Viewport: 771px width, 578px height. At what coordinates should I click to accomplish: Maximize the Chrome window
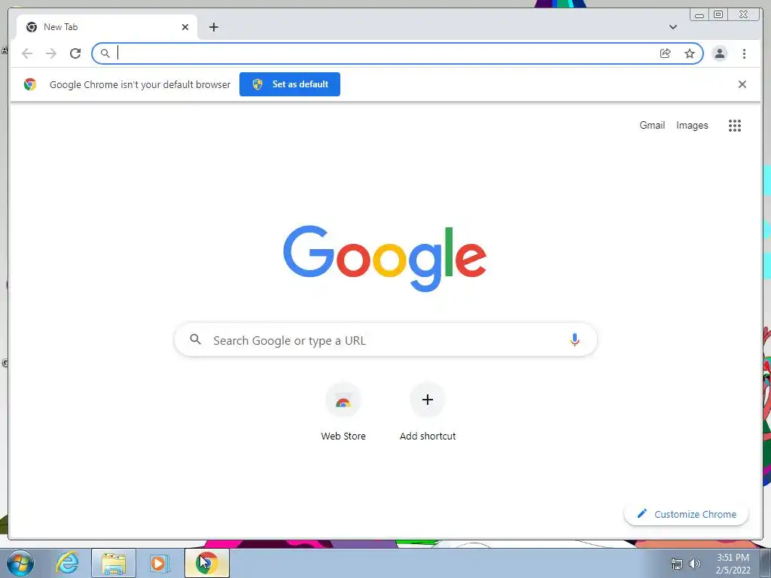718,15
